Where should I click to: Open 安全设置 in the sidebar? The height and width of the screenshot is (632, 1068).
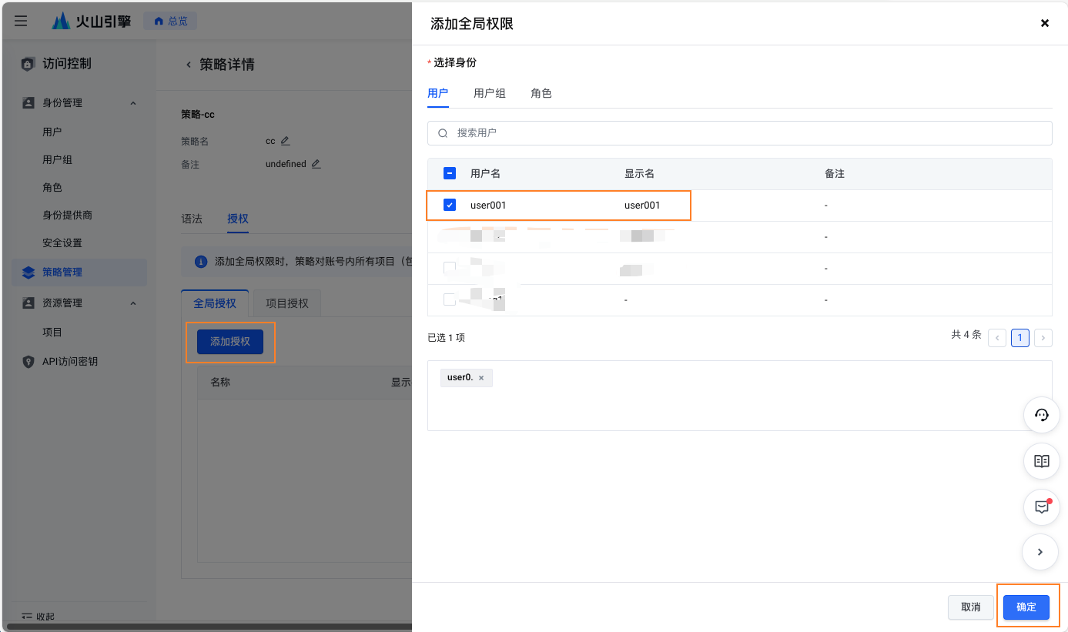[x=62, y=242]
